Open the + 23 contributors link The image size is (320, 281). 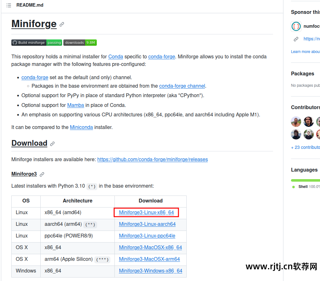[x=305, y=147]
